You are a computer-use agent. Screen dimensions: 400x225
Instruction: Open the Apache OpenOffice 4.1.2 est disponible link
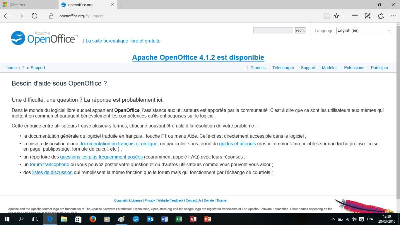[x=198, y=57]
